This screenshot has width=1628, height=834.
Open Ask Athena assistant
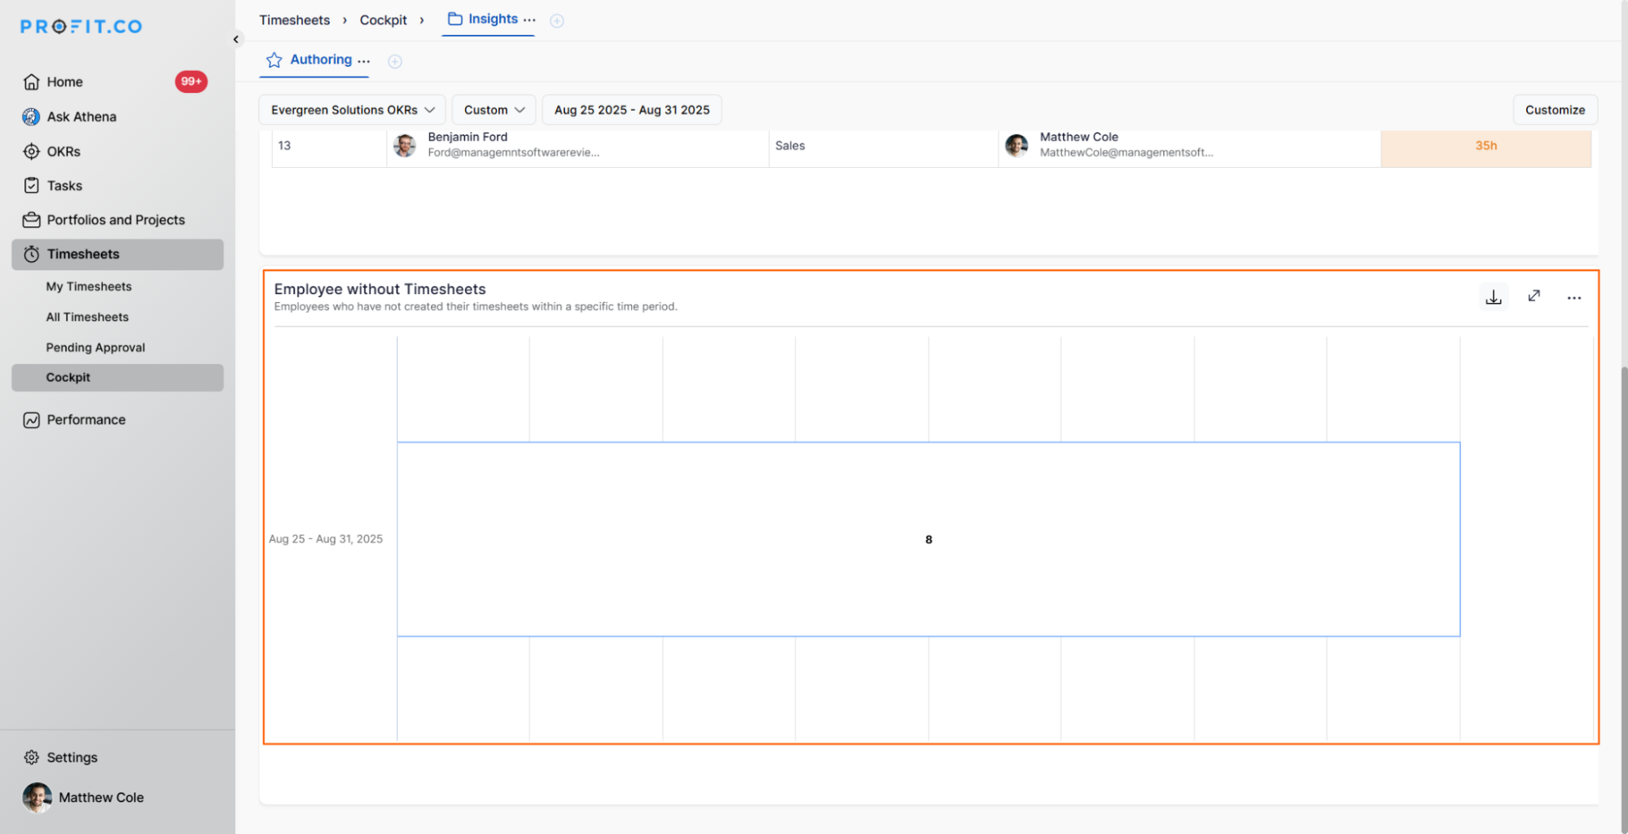(x=81, y=116)
